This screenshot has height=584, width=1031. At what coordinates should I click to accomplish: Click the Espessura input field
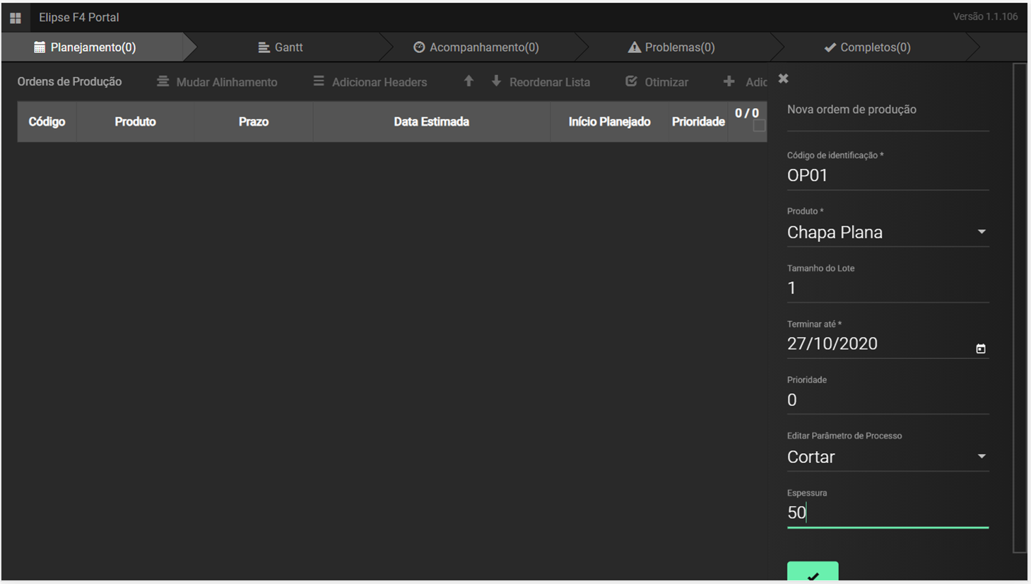(888, 513)
